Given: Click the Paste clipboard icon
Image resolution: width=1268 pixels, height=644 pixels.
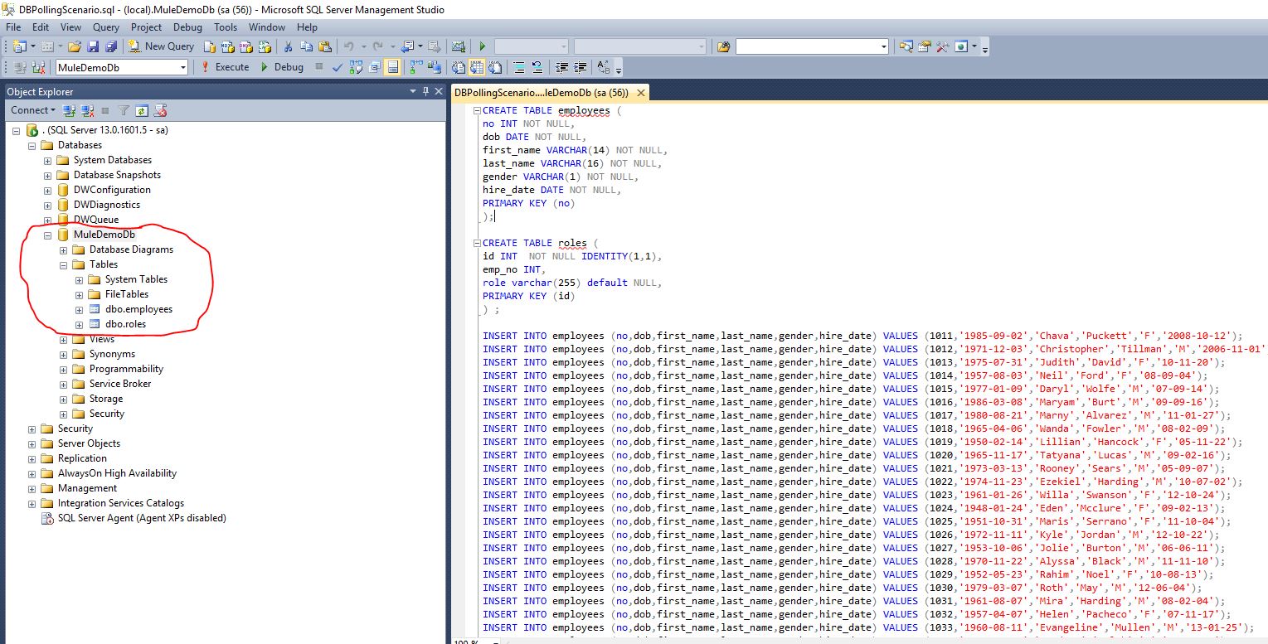Looking at the screenshot, I should click(x=324, y=46).
